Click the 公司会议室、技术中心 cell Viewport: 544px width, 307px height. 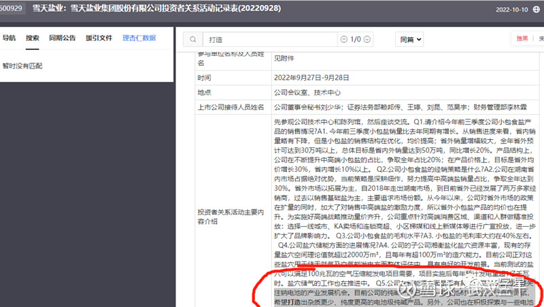point(307,92)
